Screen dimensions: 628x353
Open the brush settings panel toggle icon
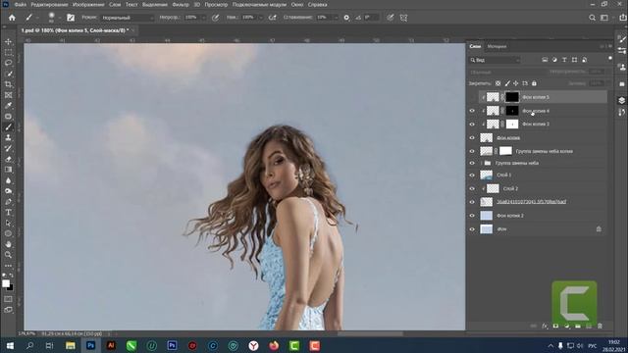(71, 18)
